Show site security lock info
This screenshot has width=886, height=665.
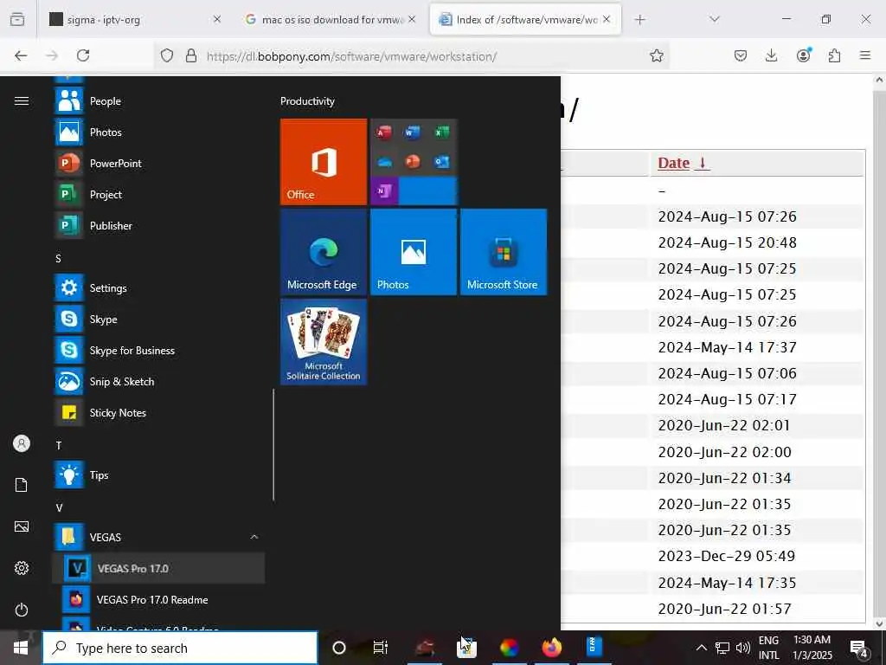click(191, 55)
